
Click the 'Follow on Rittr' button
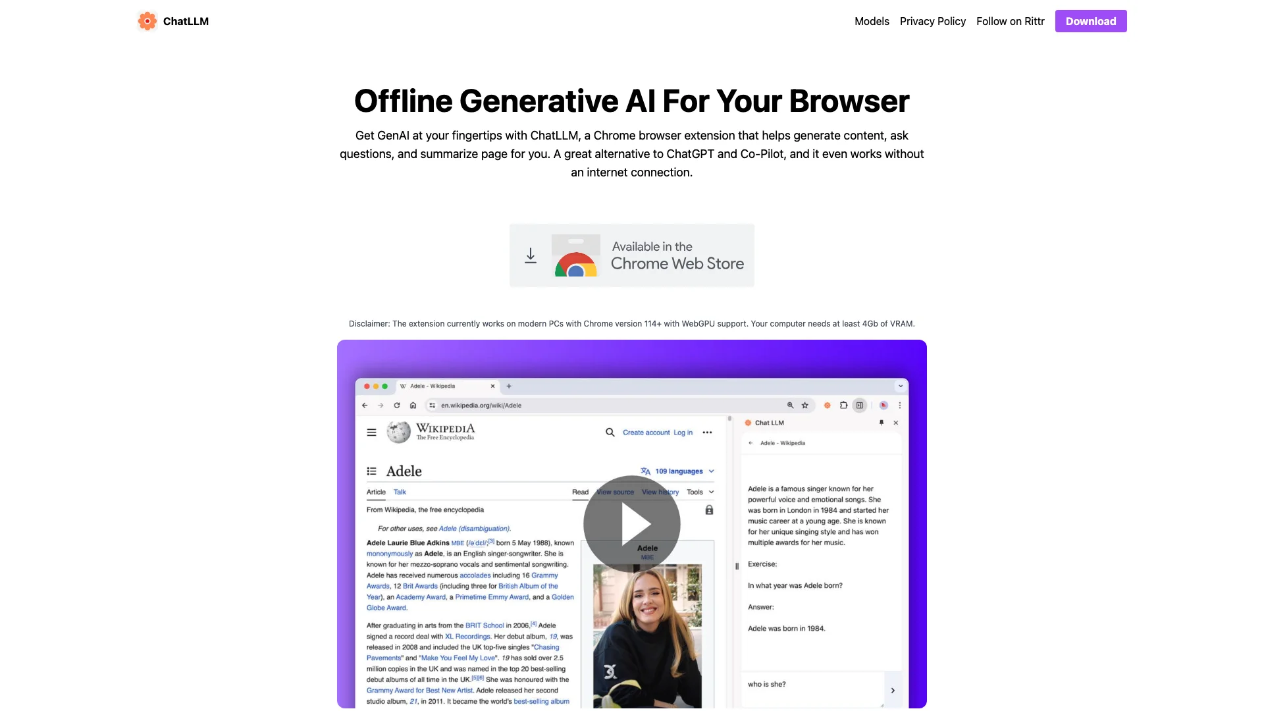1010,21
